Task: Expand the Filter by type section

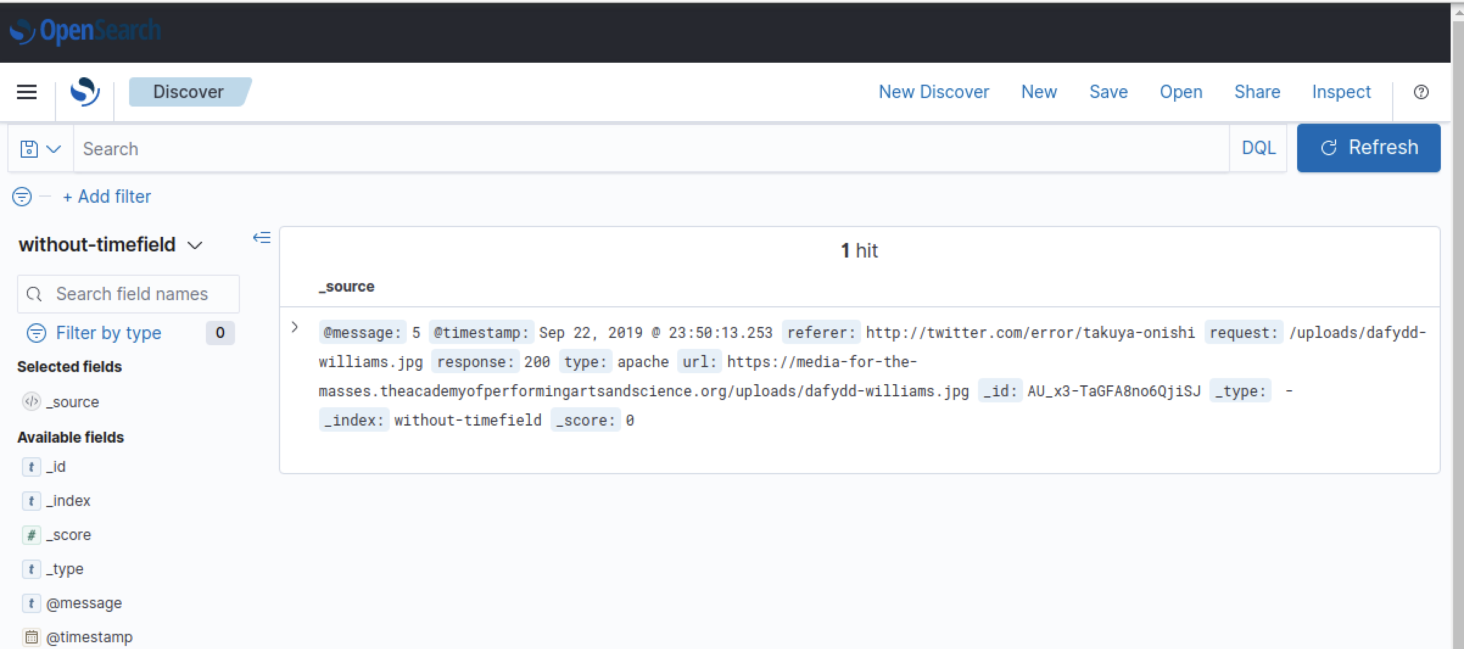Action: (108, 332)
